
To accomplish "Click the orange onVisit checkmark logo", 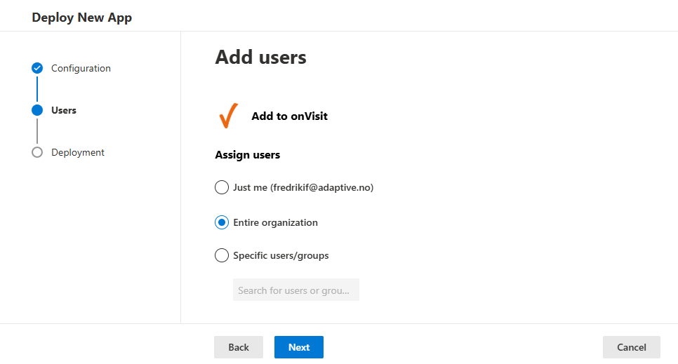I will pyautogui.click(x=228, y=116).
